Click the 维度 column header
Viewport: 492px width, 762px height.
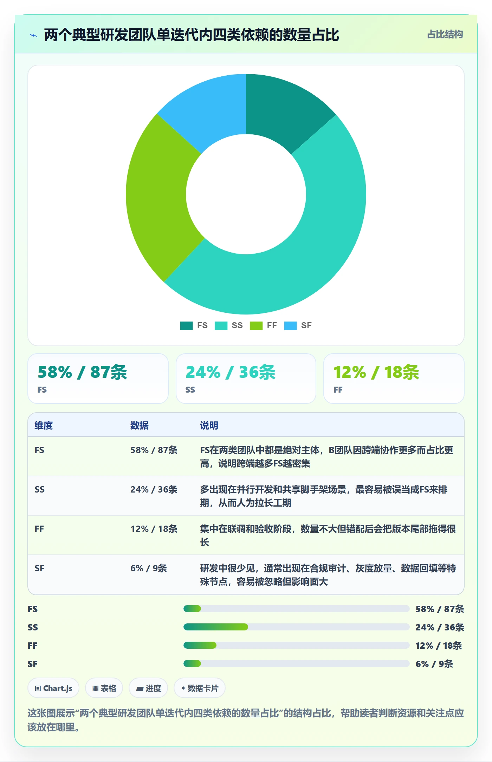pos(44,425)
